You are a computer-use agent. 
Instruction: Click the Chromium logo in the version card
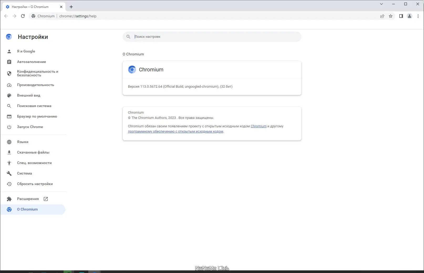point(132,70)
